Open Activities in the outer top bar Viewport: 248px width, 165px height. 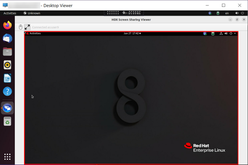10,13
